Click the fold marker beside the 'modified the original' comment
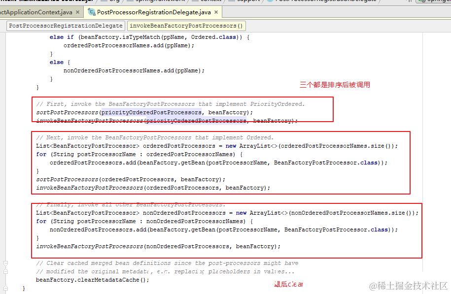Viewport: 451px width, 294px height. click(5, 271)
